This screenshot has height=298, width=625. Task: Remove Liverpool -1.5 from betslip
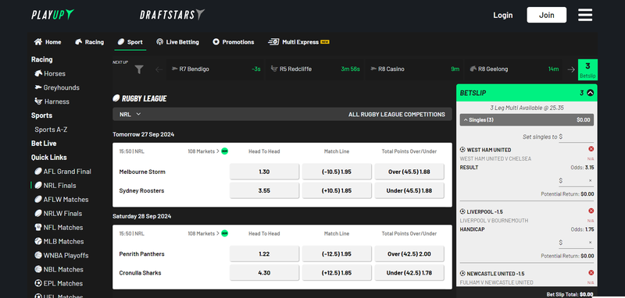pyautogui.click(x=591, y=211)
